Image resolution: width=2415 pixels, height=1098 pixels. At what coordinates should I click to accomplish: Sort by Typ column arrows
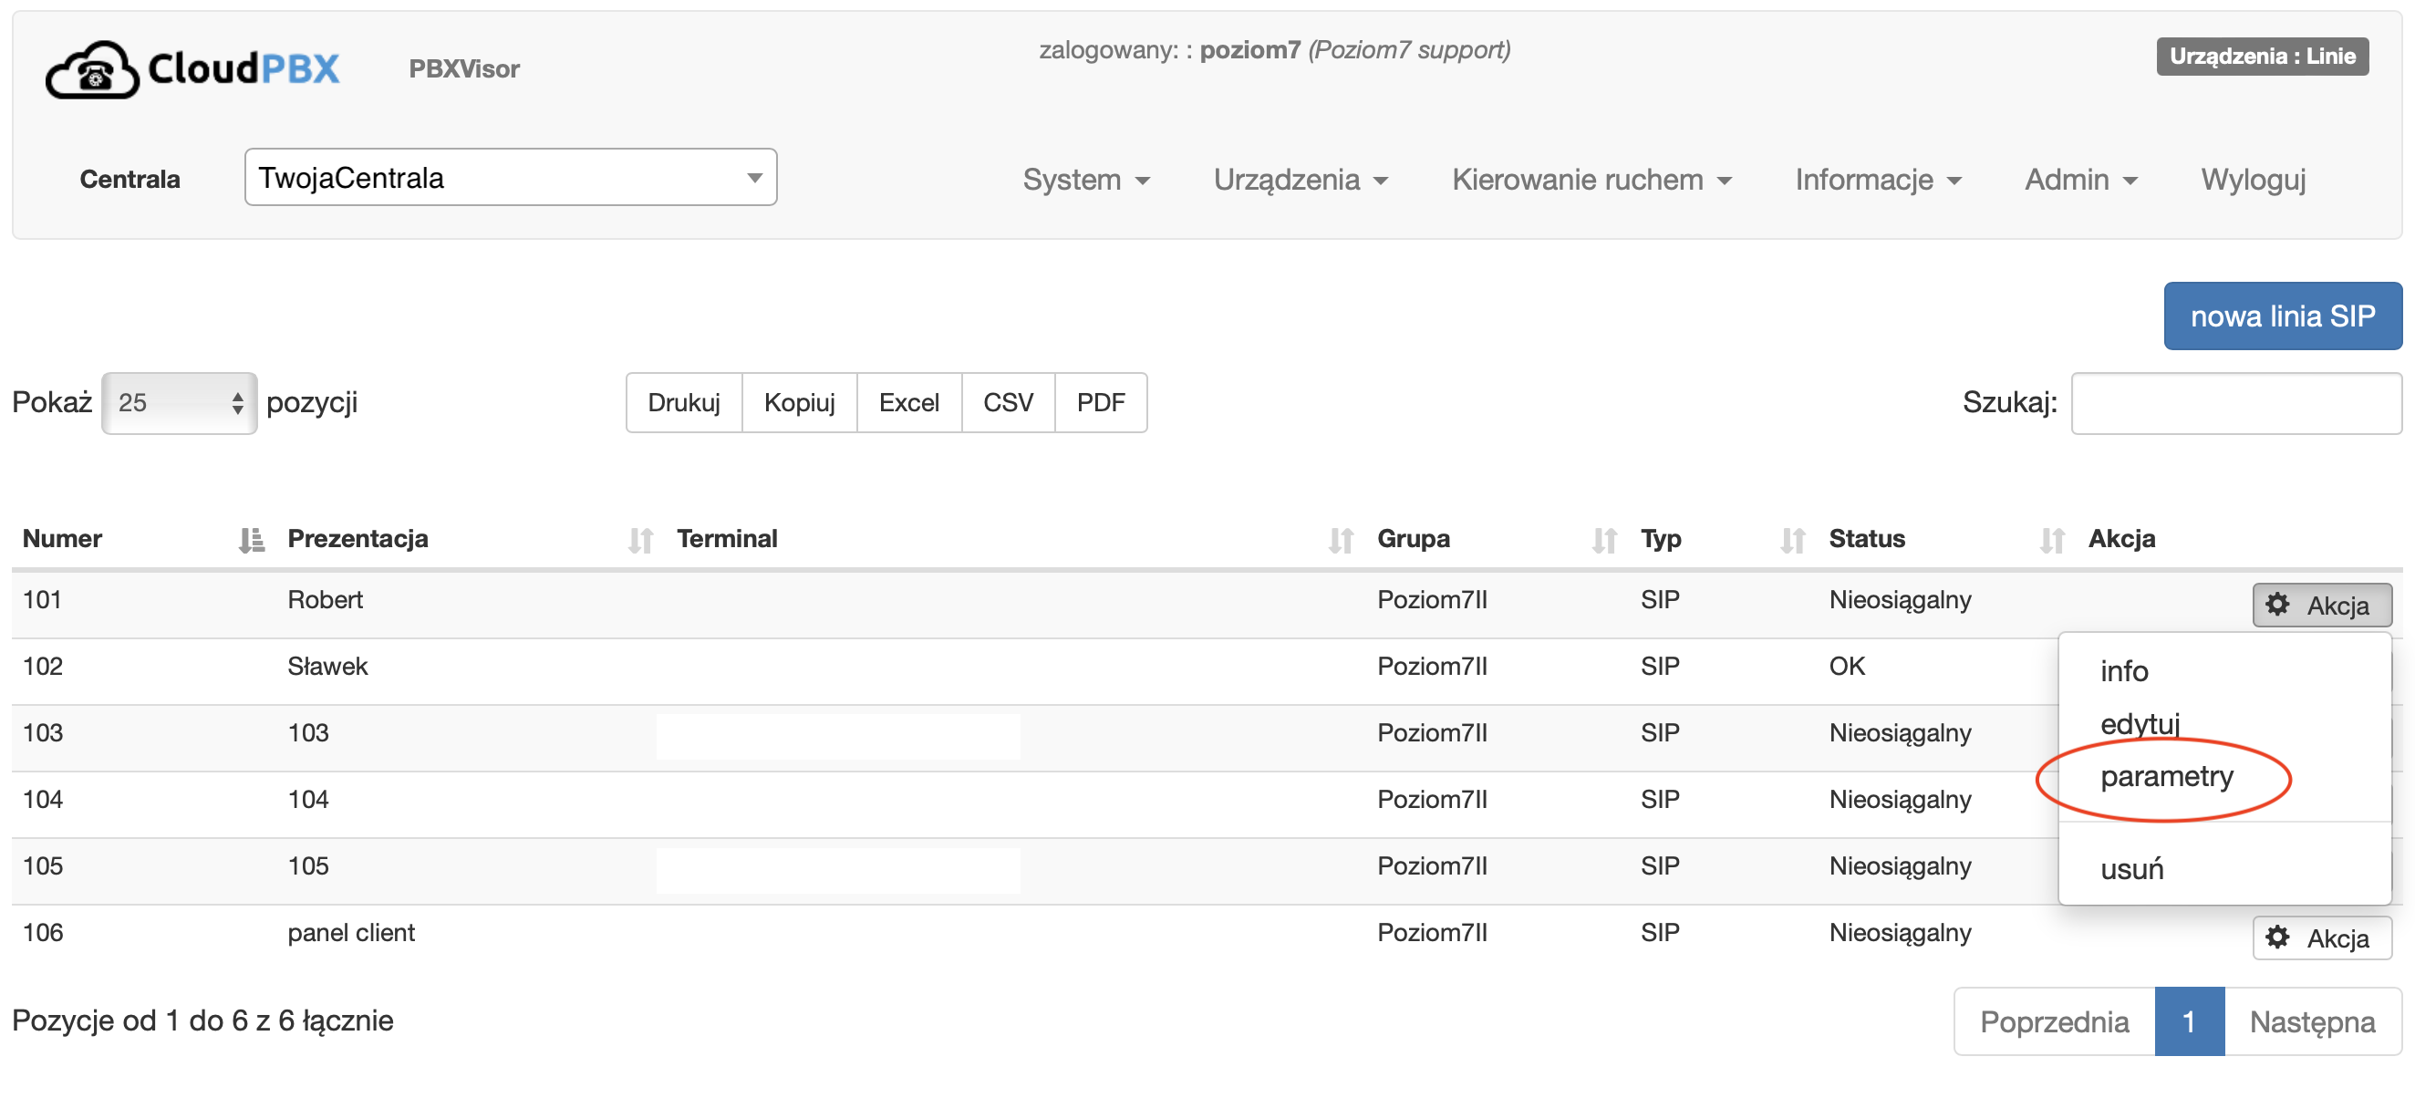1792,540
